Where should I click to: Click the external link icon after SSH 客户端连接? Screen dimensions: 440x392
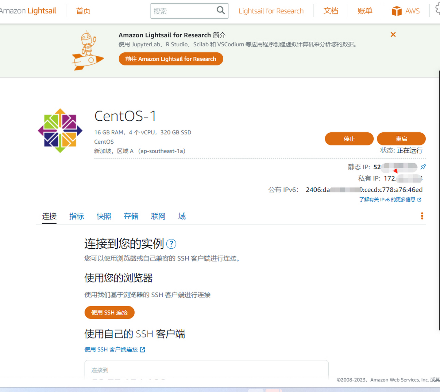point(142,350)
